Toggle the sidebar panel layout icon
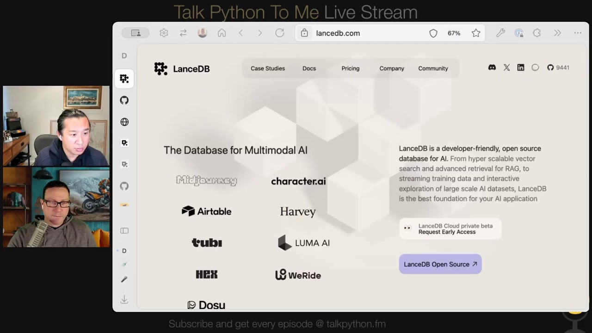The image size is (592, 333). pyautogui.click(x=124, y=231)
